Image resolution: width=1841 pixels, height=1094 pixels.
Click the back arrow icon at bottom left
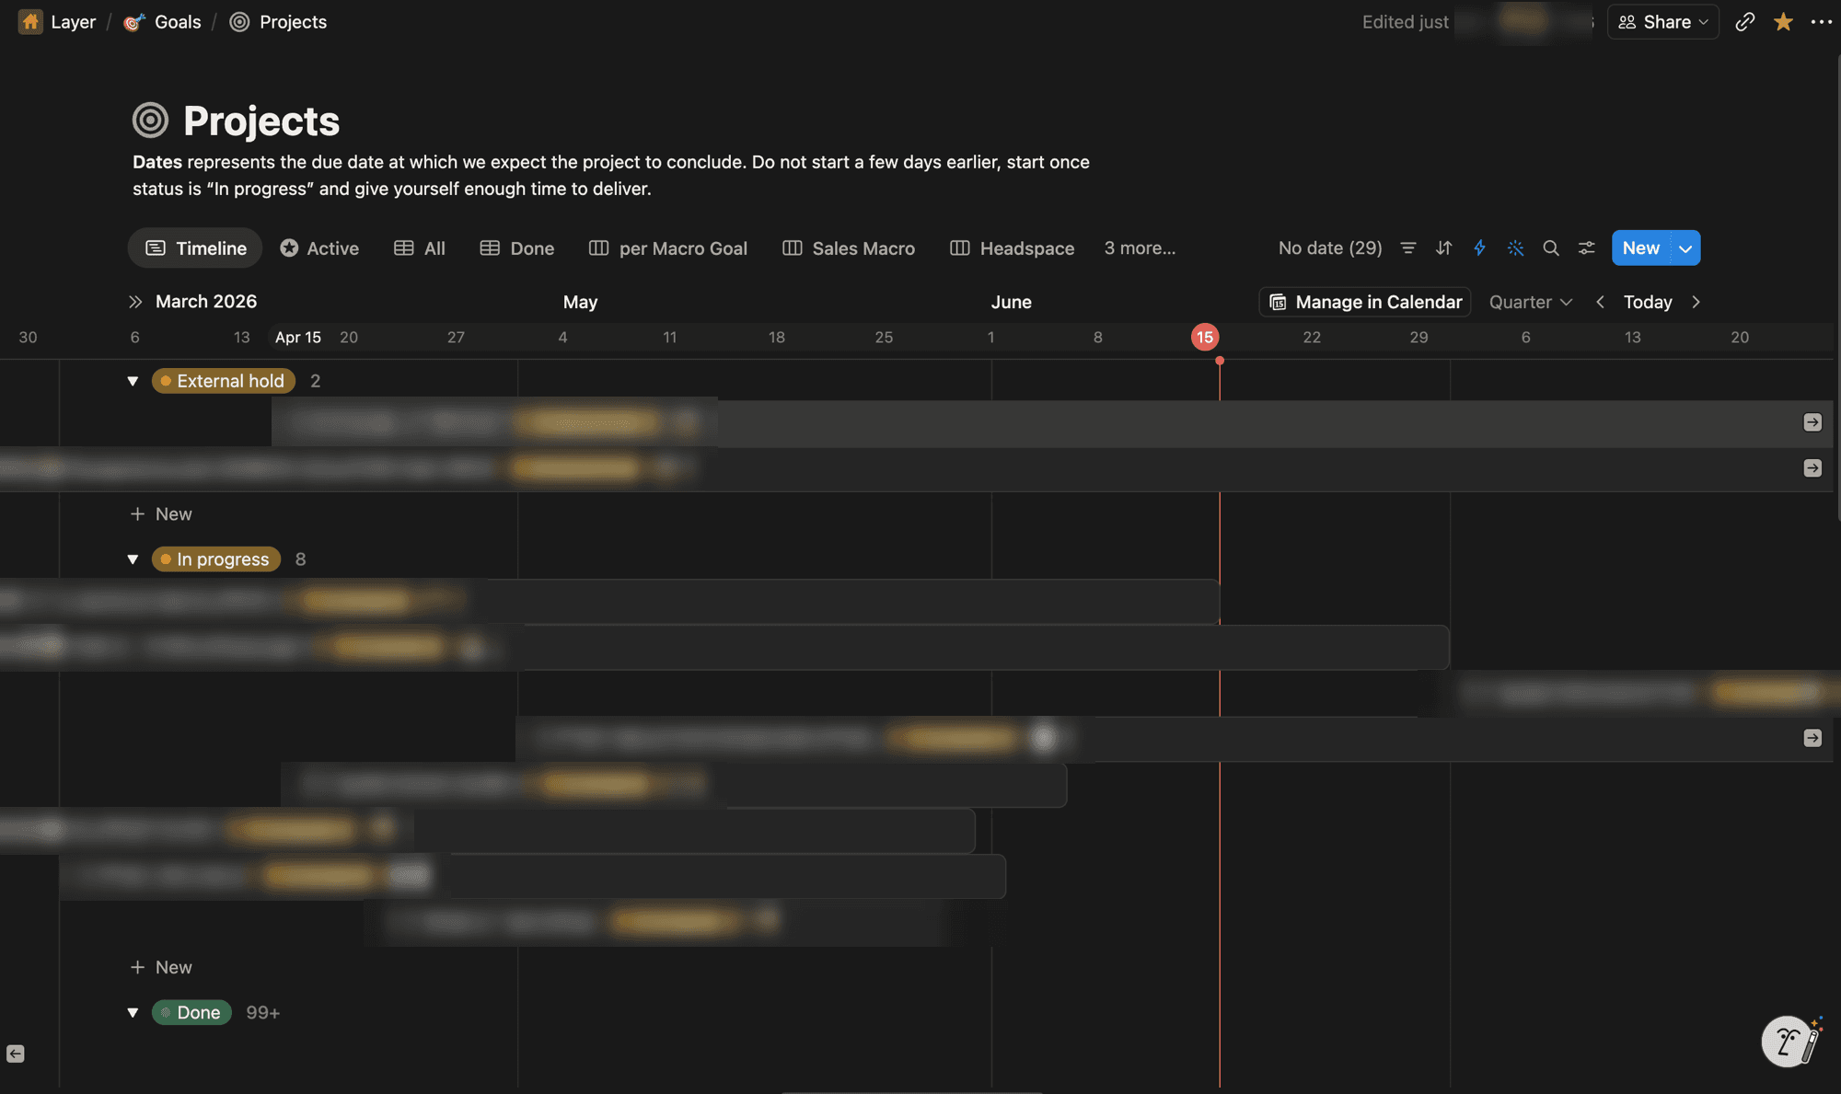[x=16, y=1054]
